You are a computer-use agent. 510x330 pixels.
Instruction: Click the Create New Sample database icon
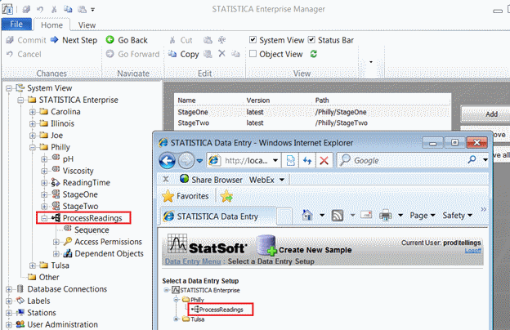266,246
